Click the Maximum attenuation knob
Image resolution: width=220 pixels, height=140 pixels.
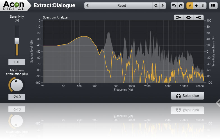click(x=17, y=85)
